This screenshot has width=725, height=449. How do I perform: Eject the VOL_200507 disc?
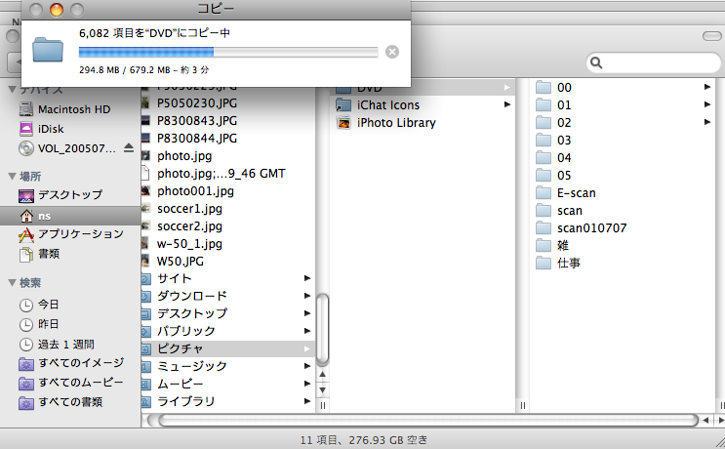tap(129, 148)
